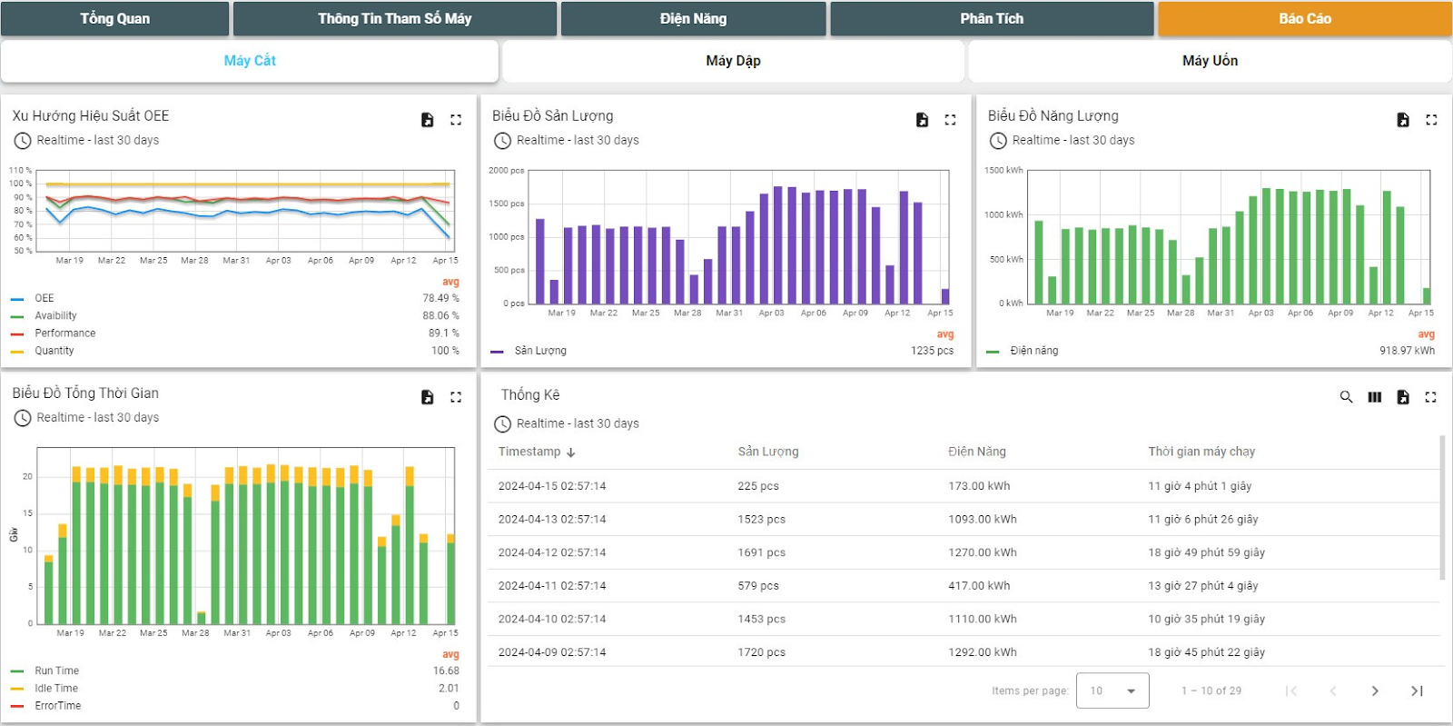
Task: Expand Thống Kê table to fullscreen
Action: [x=1431, y=397]
